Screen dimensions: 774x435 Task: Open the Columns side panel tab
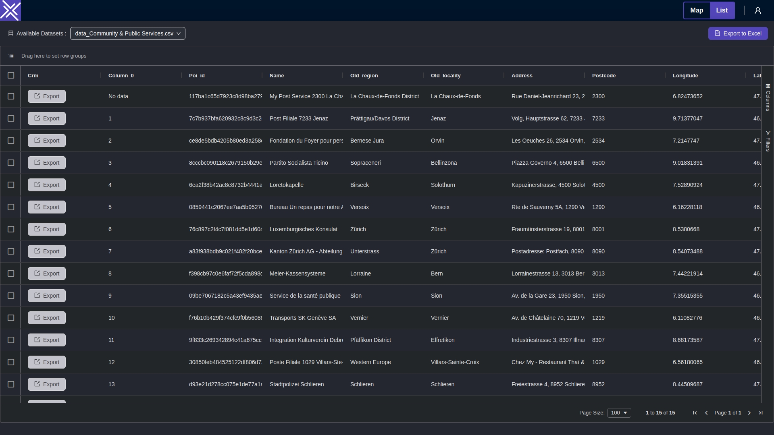point(768,97)
